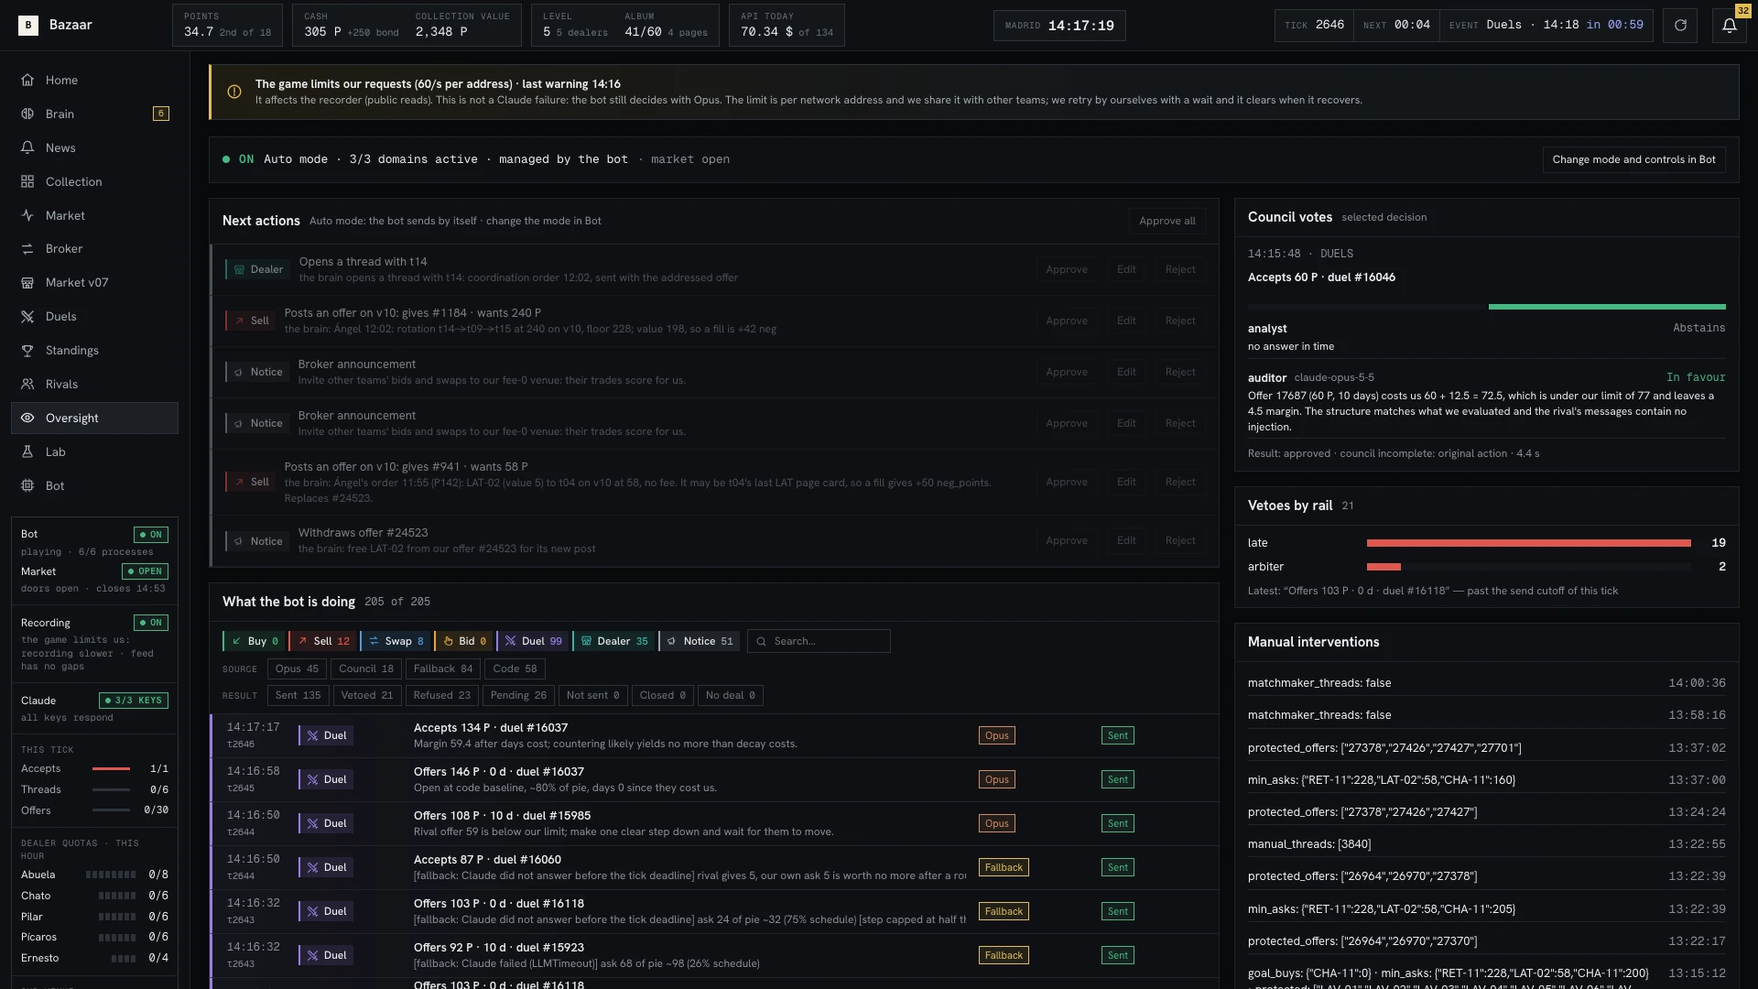Screen dimensions: 1758x989
Task: Toggle the Notice 51 filter chip
Action: tap(699, 641)
